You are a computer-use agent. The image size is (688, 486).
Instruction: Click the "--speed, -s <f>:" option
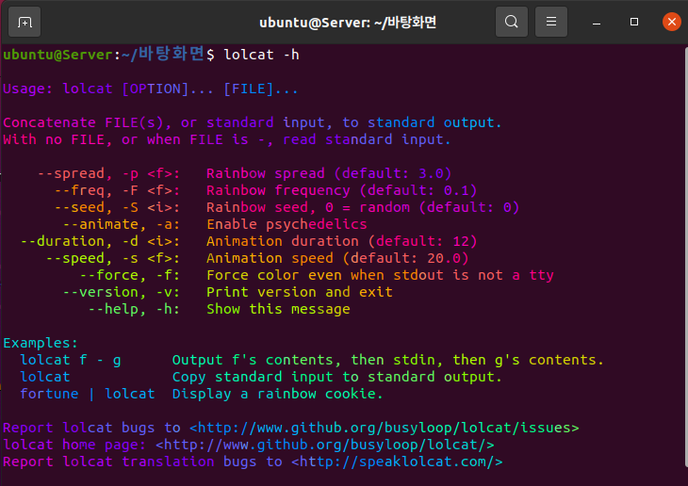click(x=113, y=258)
